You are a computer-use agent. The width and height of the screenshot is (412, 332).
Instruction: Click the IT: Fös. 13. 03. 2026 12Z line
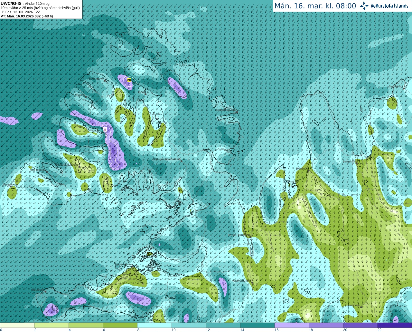[20, 12]
